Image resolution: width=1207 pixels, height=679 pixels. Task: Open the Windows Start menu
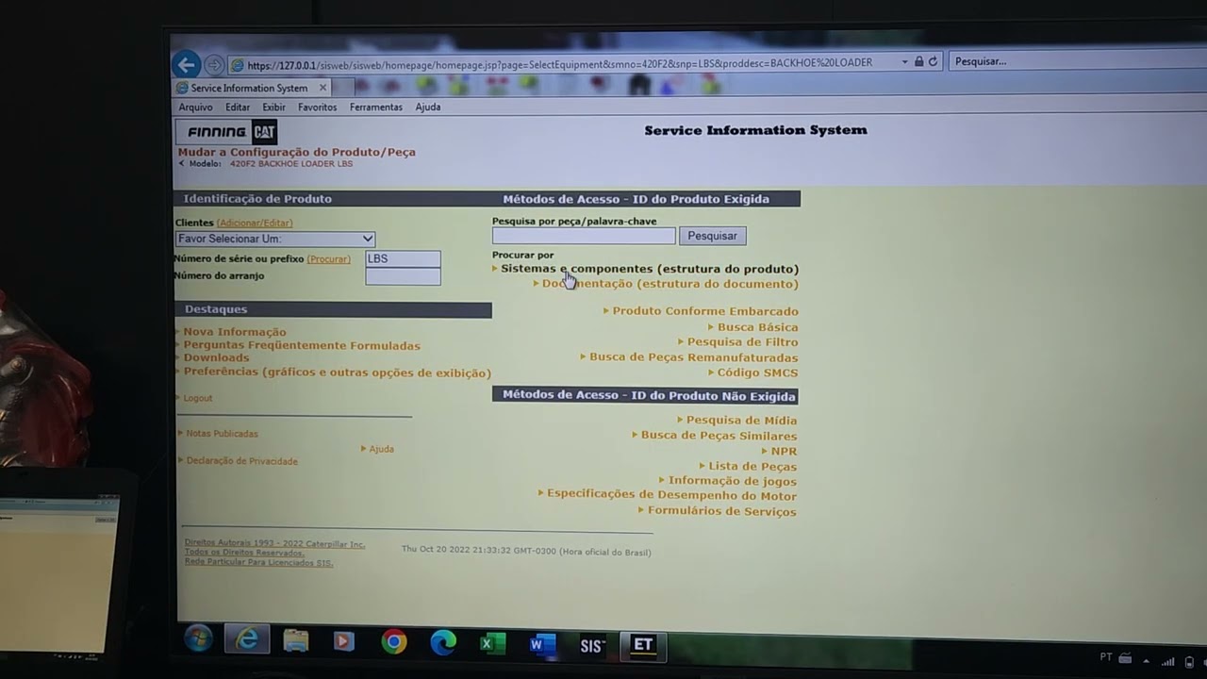198,638
